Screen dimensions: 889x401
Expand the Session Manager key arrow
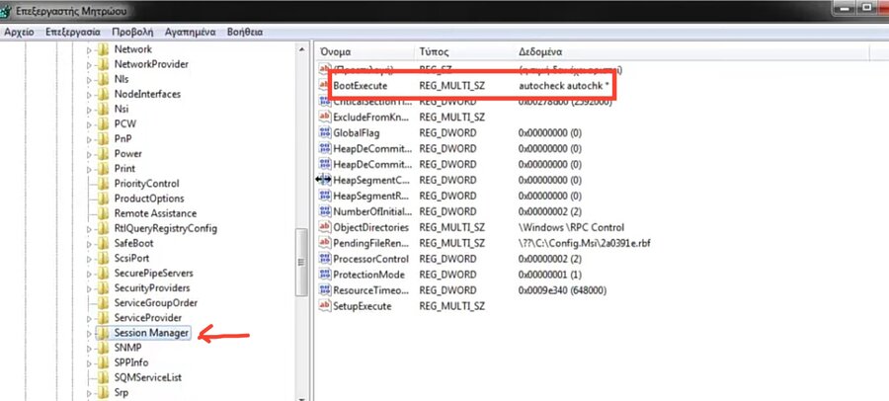[x=89, y=333]
